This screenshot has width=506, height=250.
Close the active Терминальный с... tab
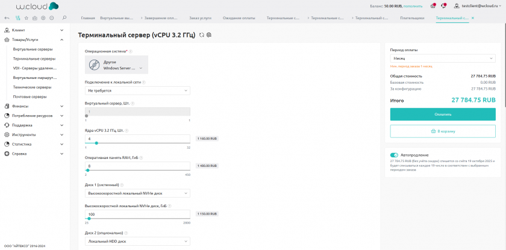point(473,18)
